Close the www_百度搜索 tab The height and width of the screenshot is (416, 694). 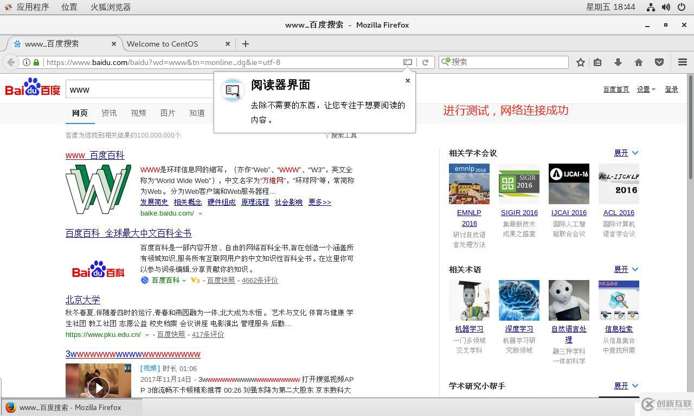(x=114, y=44)
